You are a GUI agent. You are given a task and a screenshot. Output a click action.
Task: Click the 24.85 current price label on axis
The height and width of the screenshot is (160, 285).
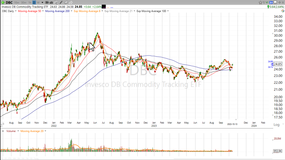tap(278, 64)
